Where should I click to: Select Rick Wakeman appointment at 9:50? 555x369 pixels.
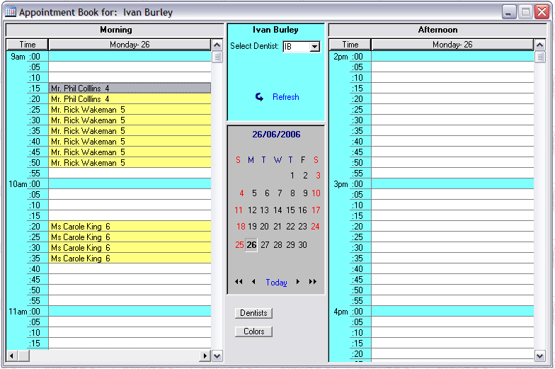pyautogui.click(x=130, y=163)
